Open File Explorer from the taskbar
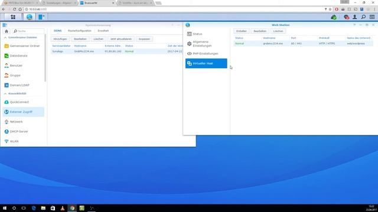 (43, 208)
